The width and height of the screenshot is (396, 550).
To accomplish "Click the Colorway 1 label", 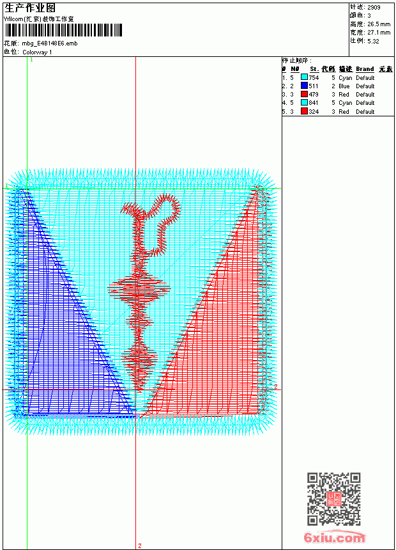I will [37, 52].
